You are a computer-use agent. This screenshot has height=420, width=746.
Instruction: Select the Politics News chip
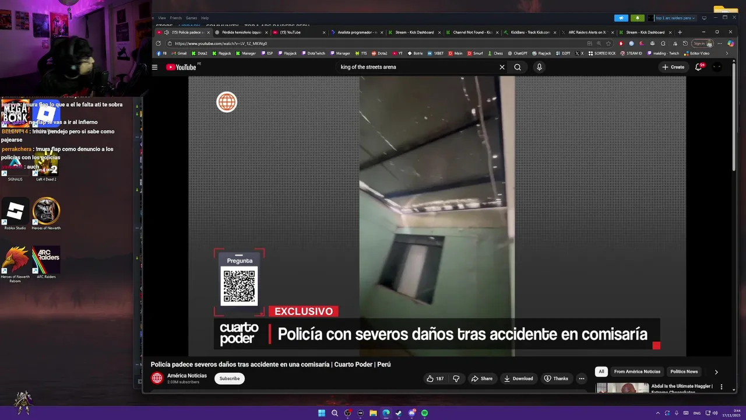[x=684, y=372]
